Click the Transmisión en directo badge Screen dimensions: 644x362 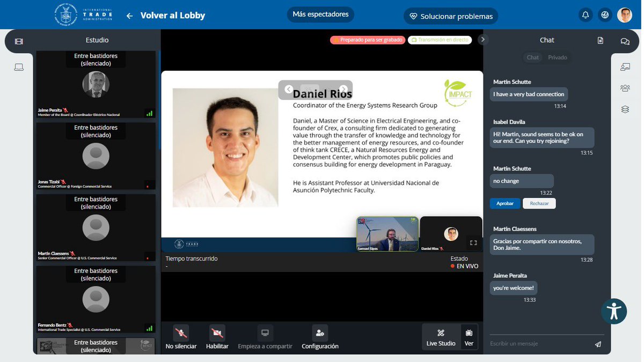(440, 40)
